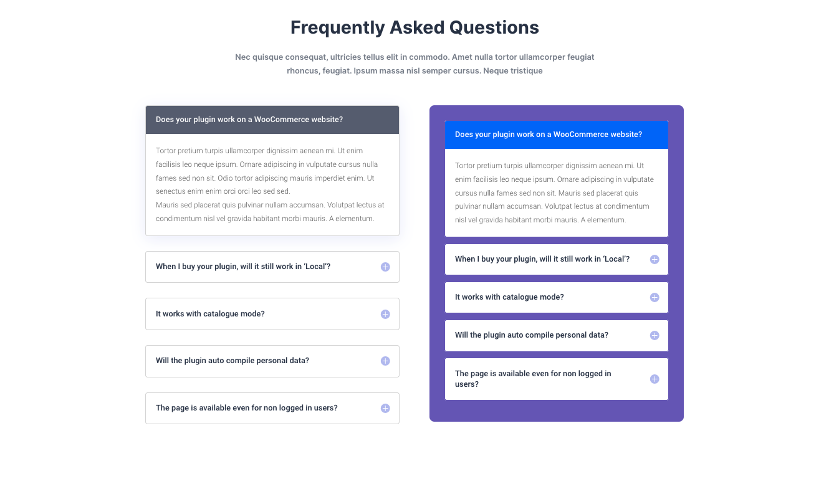
Task: Open 'When I buy your plugin' title in purple panel
Action: (542, 259)
